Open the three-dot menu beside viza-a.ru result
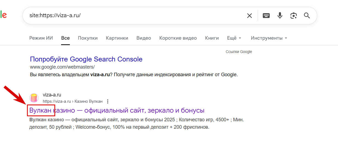Viewport: 338px width, 153px height. pos(108,101)
